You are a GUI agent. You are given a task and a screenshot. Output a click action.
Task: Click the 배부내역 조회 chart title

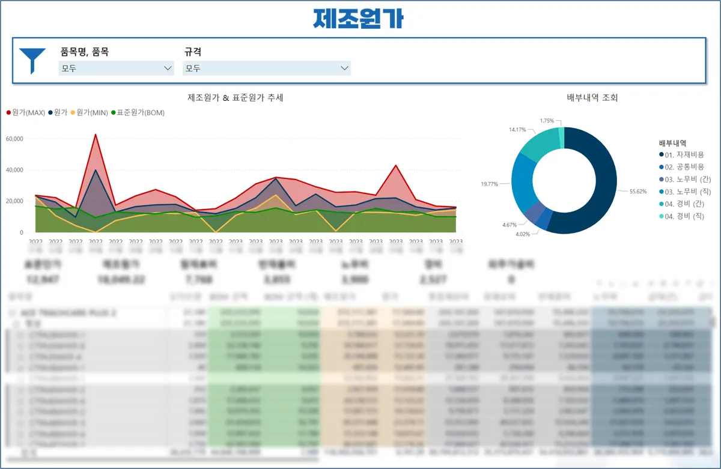tap(592, 97)
